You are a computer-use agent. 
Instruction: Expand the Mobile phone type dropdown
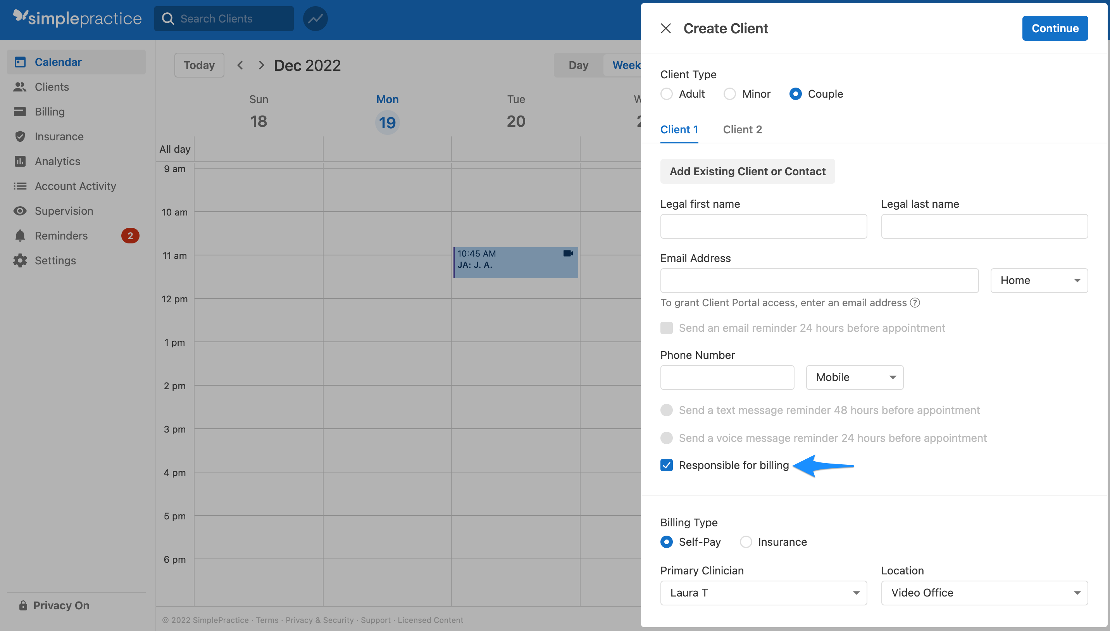click(x=854, y=377)
